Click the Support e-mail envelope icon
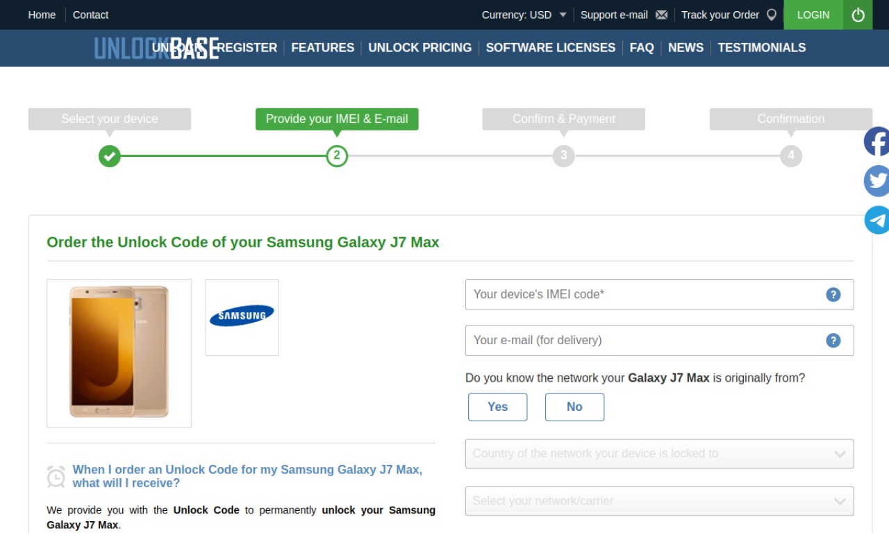The image size is (889, 533). click(661, 15)
